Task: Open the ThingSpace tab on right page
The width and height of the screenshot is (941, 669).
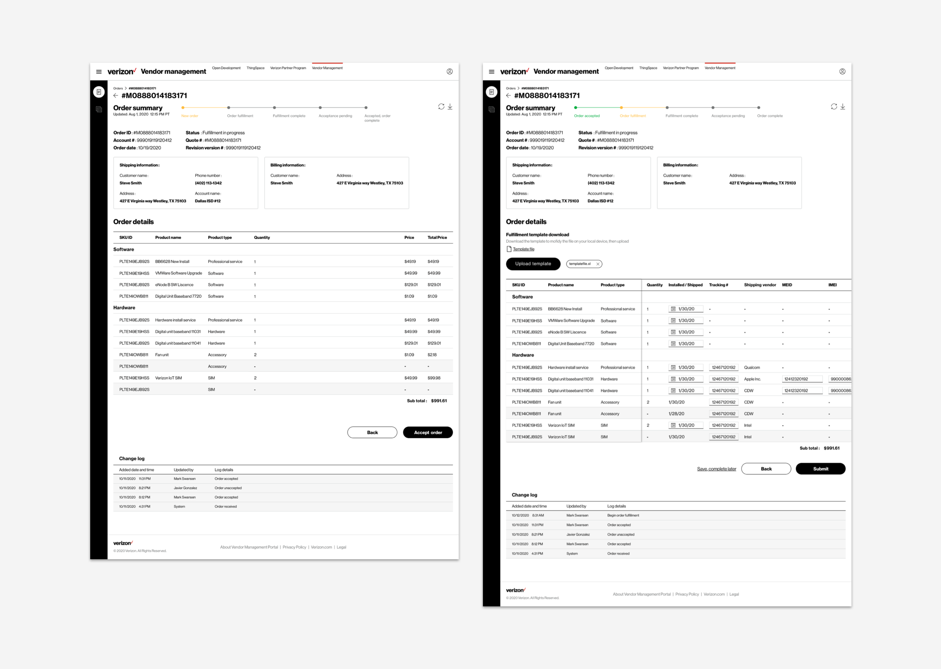Action: click(x=648, y=68)
